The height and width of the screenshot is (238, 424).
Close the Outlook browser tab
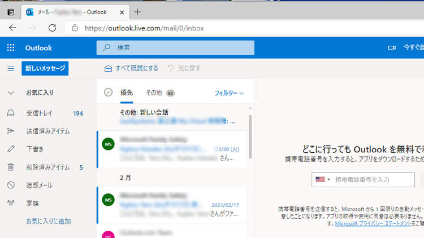tap(122, 12)
